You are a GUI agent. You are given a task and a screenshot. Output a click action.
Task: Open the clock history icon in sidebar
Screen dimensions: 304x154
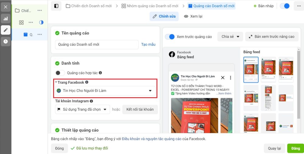[5, 41]
